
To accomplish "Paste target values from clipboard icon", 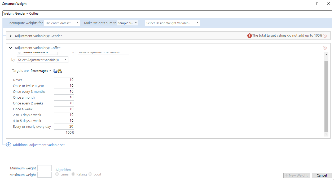I will point(60,71).
